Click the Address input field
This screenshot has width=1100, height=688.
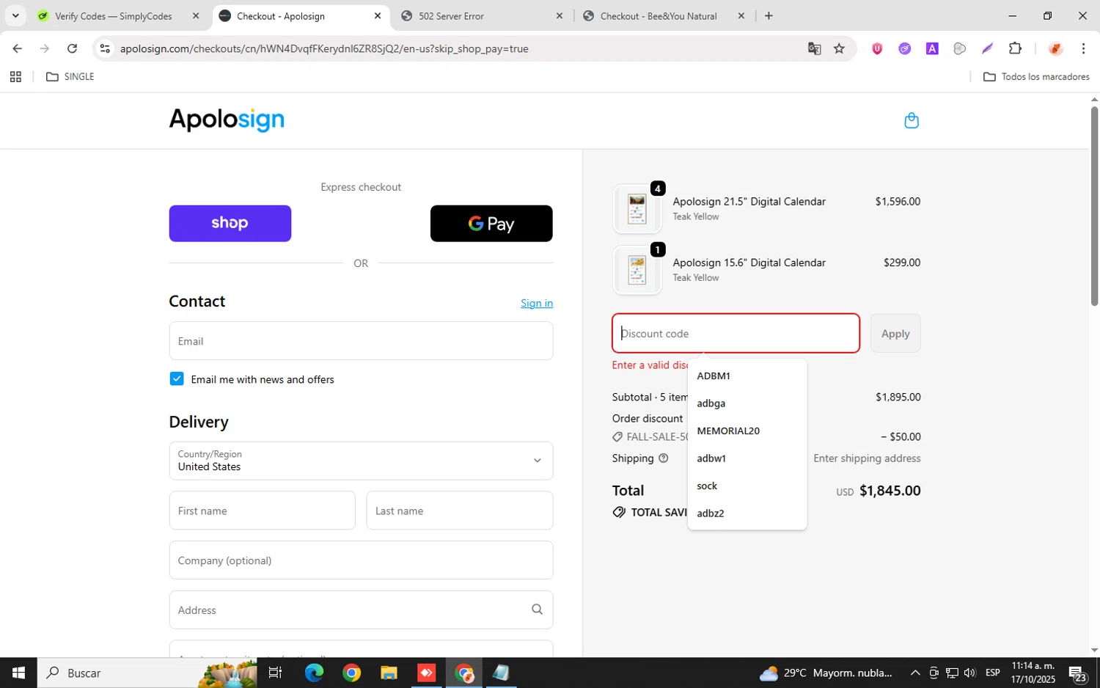point(361,610)
